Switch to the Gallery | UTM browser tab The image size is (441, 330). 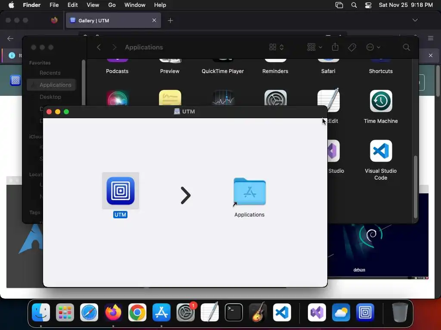(113, 21)
